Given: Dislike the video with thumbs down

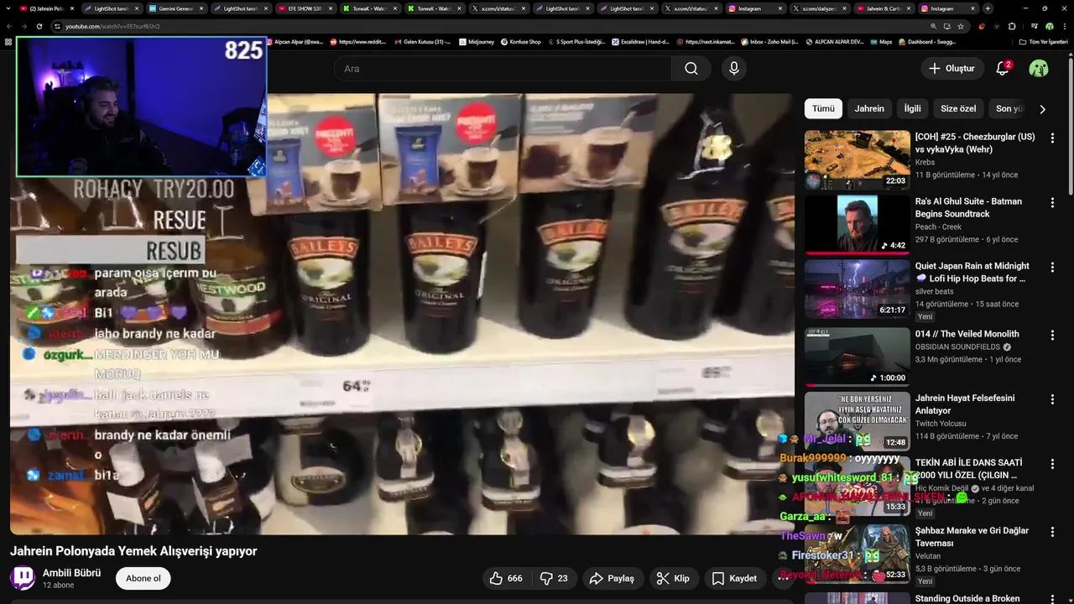Looking at the screenshot, I should coord(554,579).
